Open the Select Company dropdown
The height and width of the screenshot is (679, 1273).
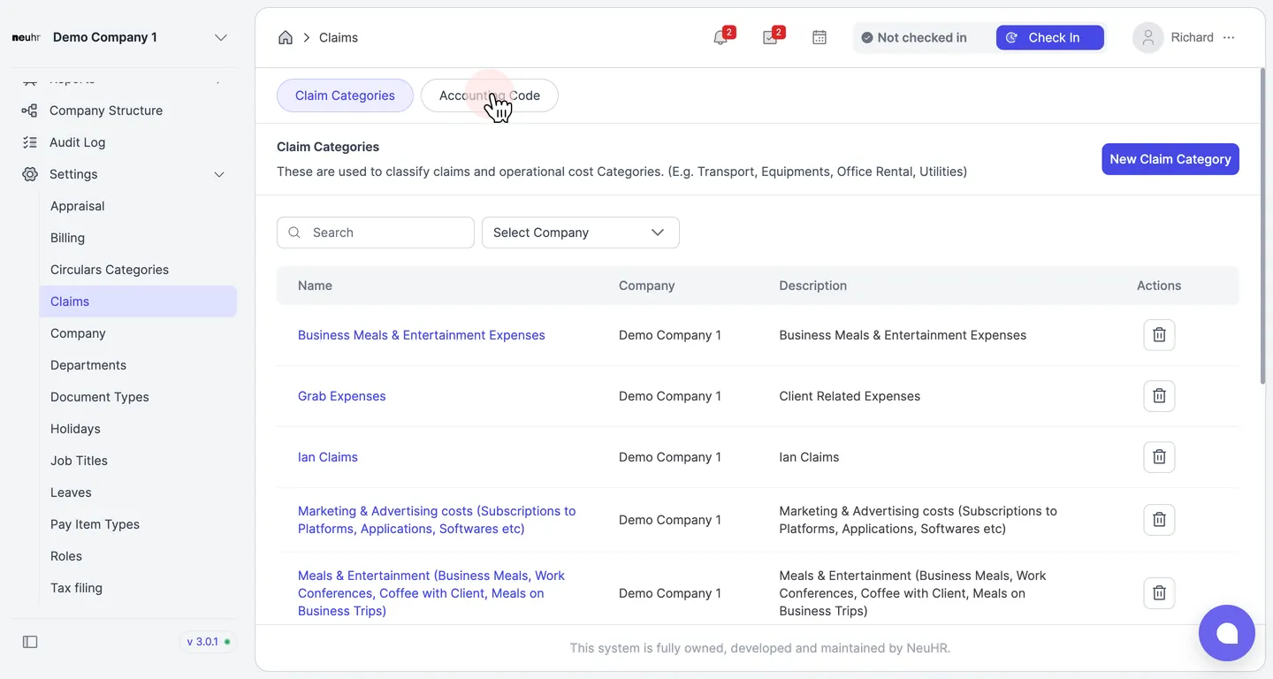coord(581,233)
